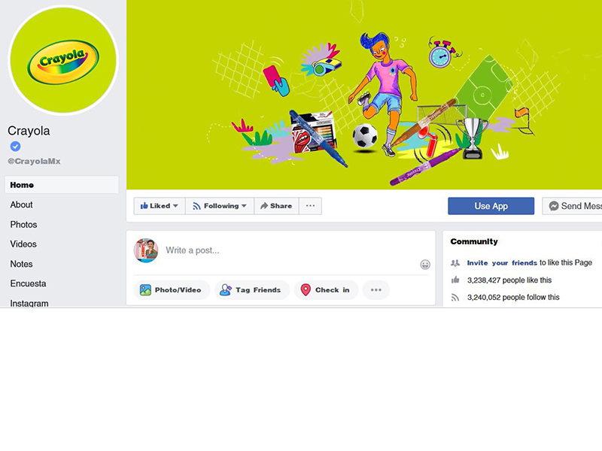This screenshot has width=602, height=451.
Task: Click the Crayola logo profile picture
Action: coord(63,61)
